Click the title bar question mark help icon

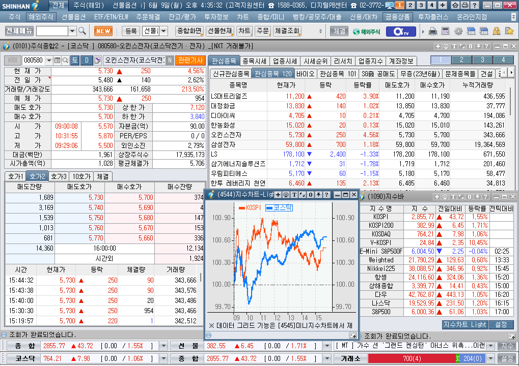474,5
